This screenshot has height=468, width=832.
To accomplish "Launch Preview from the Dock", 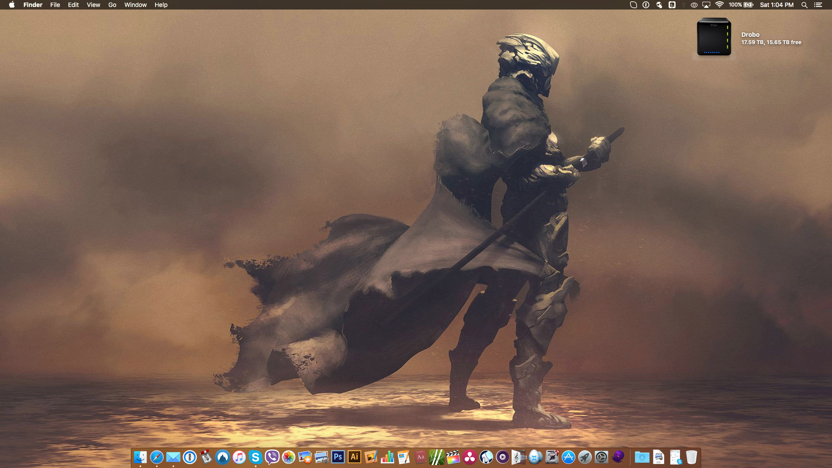I will click(x=321, y=457).
